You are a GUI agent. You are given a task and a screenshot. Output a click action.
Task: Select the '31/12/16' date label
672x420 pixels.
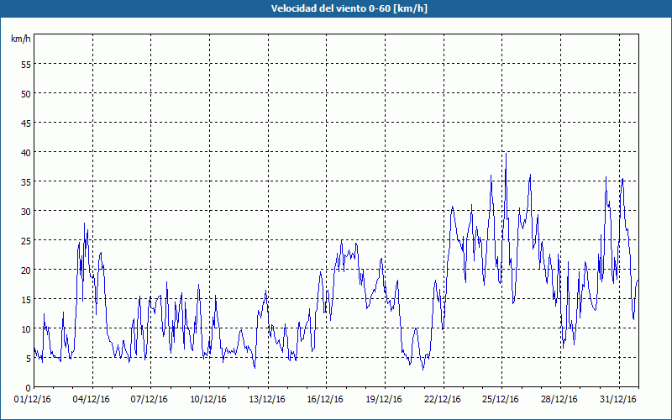click(618, 400)
